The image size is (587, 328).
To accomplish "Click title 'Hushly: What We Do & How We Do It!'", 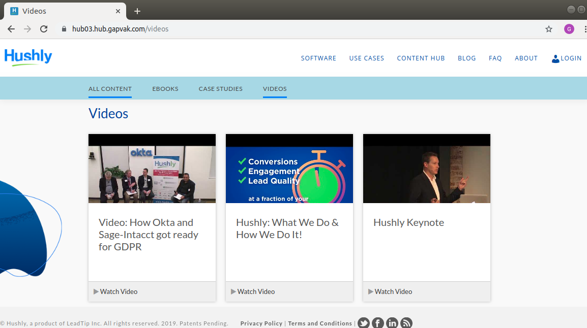I will click(x=287, y=228).
